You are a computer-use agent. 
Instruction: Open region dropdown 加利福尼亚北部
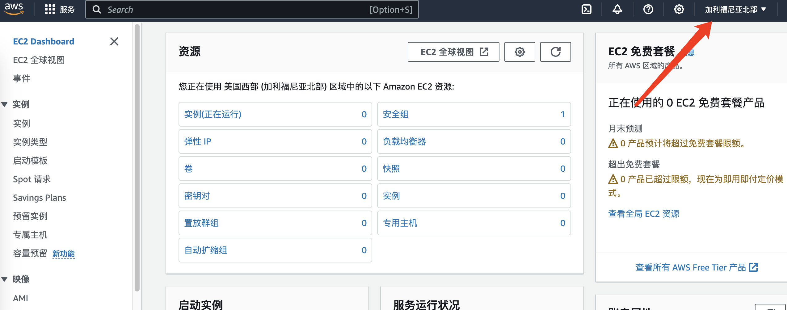pyautogui.click(x=735, y=10)
